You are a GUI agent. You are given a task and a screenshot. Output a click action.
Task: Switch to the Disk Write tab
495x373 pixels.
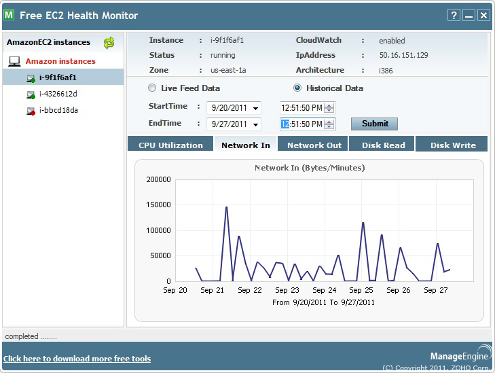(x=452, y=144)
